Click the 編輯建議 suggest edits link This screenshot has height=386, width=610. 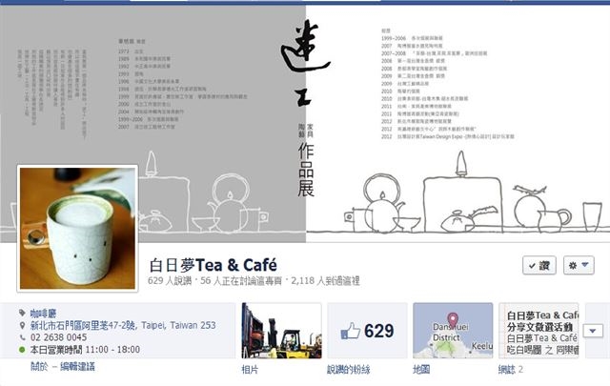click(77, 367)
